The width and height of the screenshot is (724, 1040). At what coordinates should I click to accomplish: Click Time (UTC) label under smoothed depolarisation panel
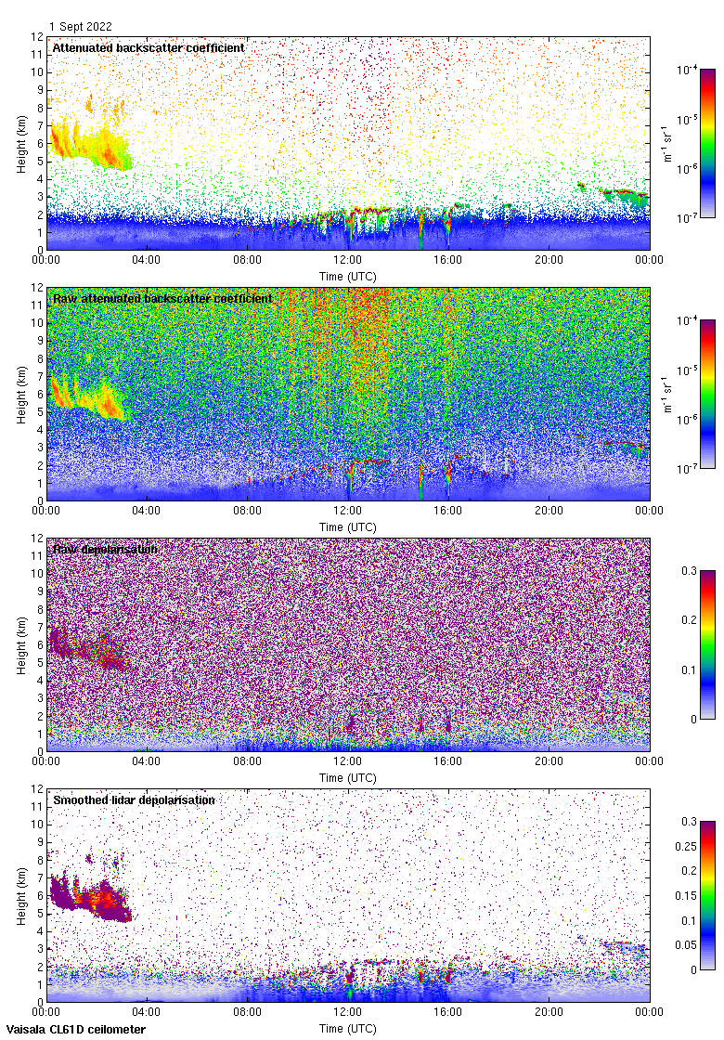tap(347, 1029)
